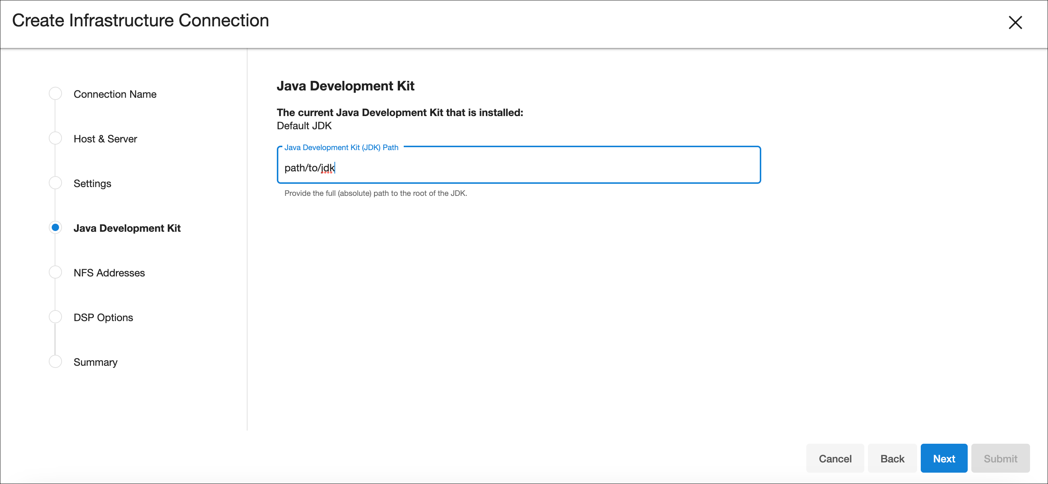This screenshot has width=1048, height=484.
Task: Jump to NFS Addresses step label
Action: 109,273
